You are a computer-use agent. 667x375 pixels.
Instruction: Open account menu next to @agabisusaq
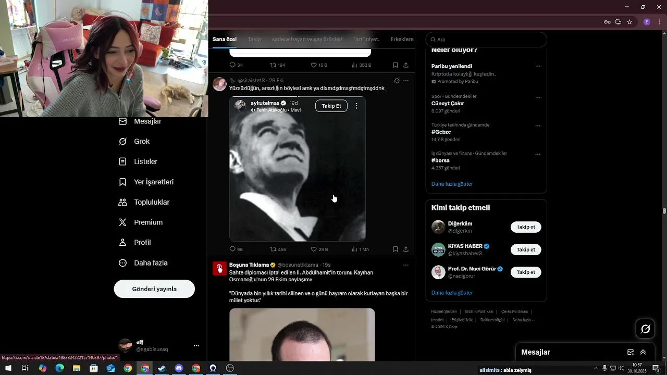click(x=196, y=346)
